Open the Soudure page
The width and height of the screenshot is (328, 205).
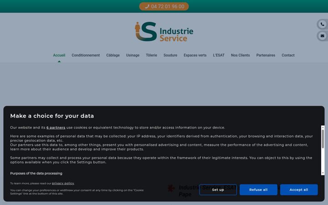pos(170,55)
